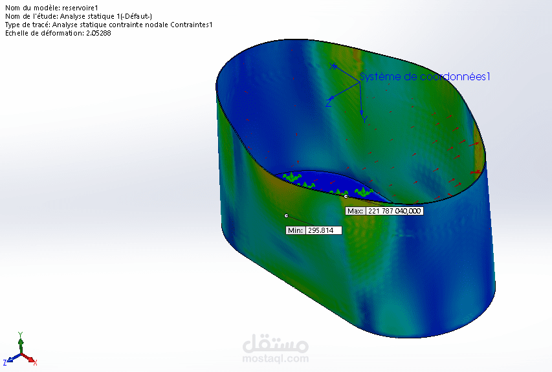The height and width of the screenshot is (372, 552).
Task: Select the Système de coordonnées1 label
Action: point(425,76)
